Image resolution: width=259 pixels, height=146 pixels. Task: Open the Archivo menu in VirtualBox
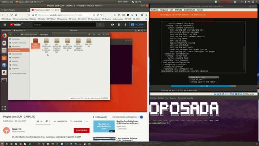click(154, 10)
